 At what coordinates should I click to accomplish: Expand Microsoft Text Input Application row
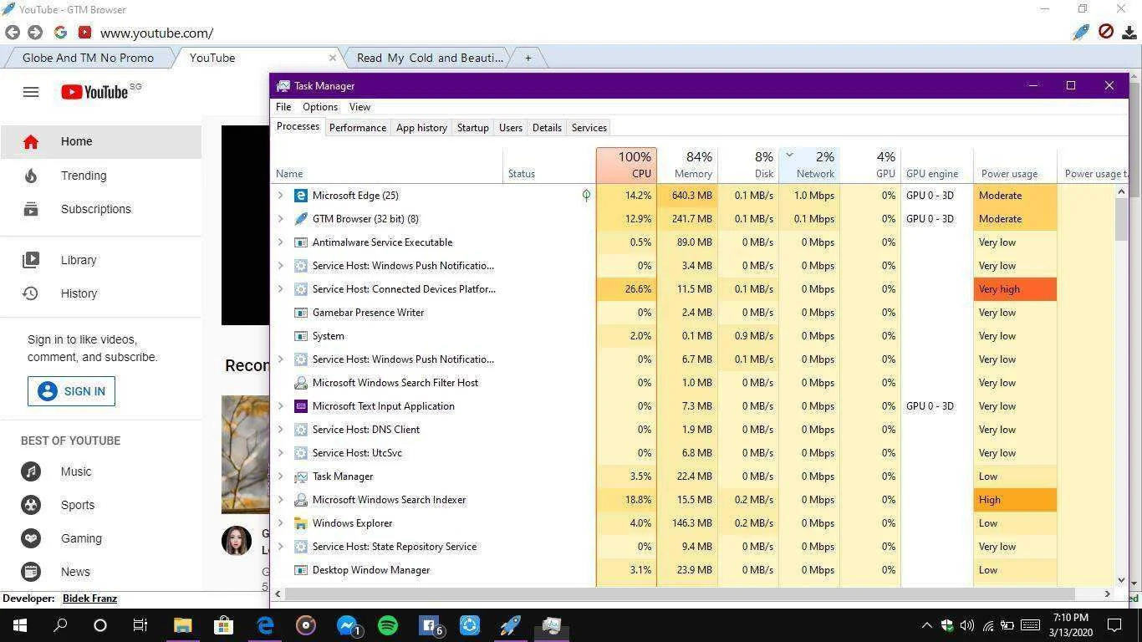tap(281, 406)
